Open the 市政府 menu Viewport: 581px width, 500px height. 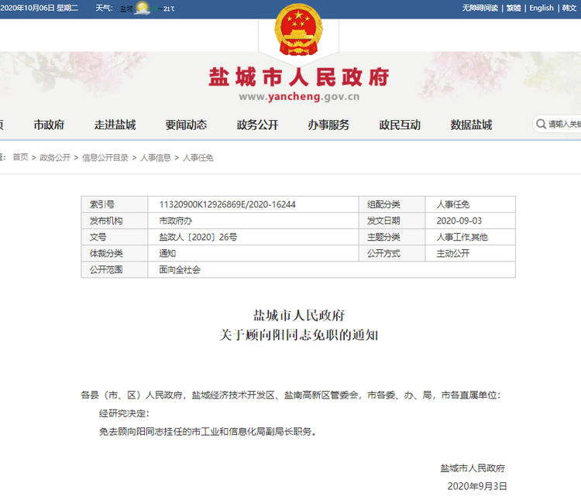(x=49, y=125)
